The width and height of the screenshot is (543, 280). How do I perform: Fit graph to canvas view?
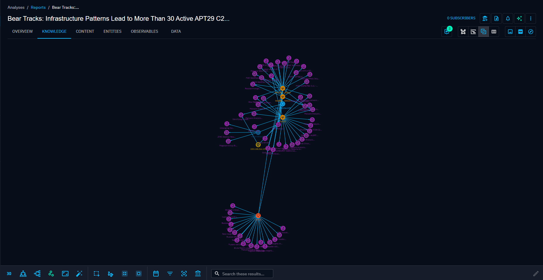(x=65, y=274)
